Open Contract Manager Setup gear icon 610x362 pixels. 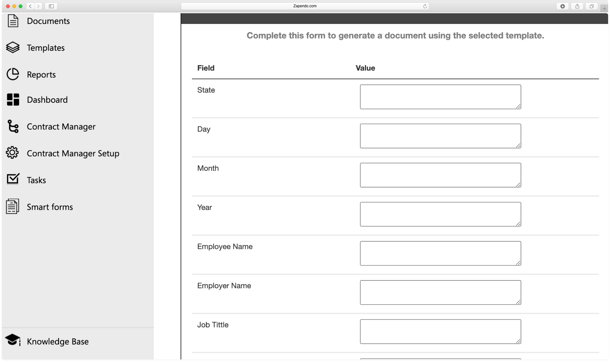12,153
